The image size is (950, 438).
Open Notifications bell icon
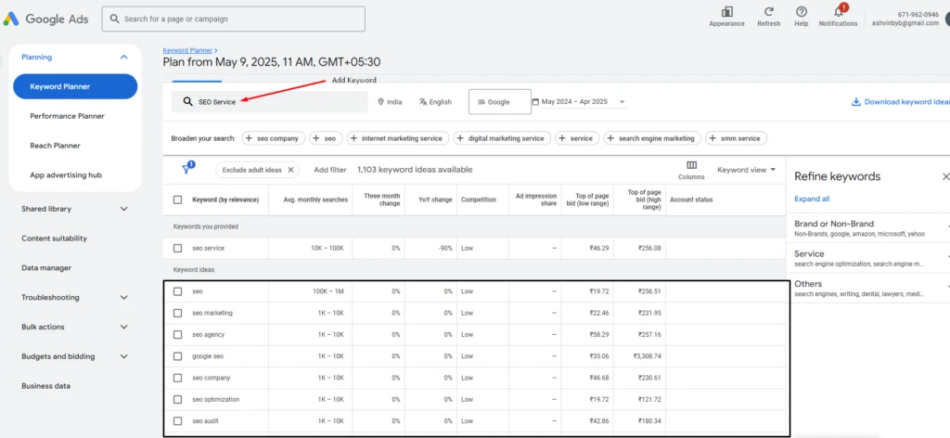pyautogui.click(x=839, y=11)
